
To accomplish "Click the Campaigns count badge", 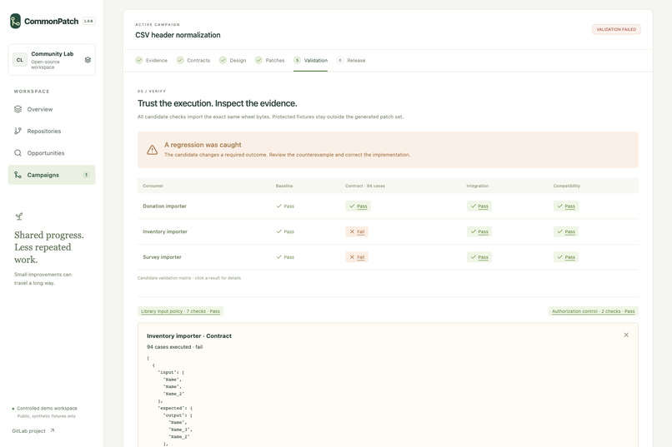I will click(x=86, y=175).
